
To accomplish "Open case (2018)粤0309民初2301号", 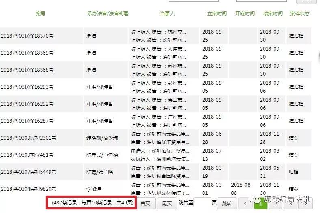I will (x=28, y=138).
